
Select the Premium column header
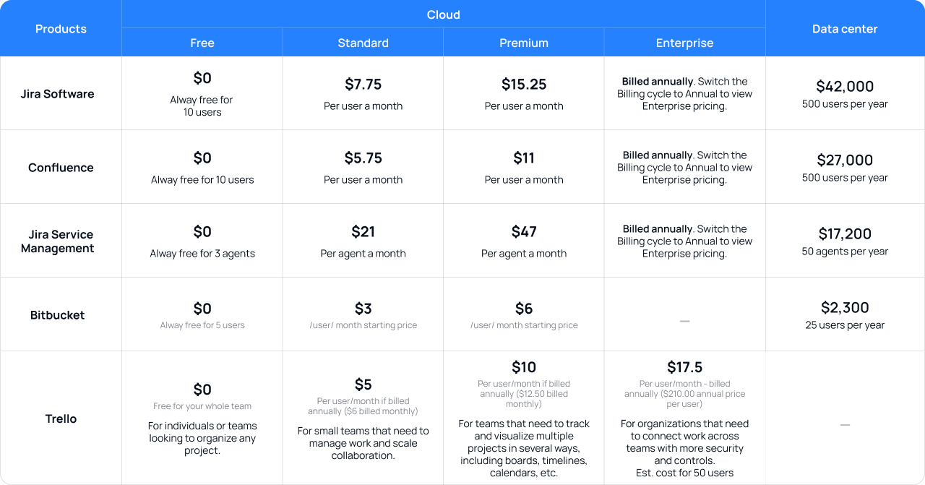pyautogui.click(x=524, y=43)
